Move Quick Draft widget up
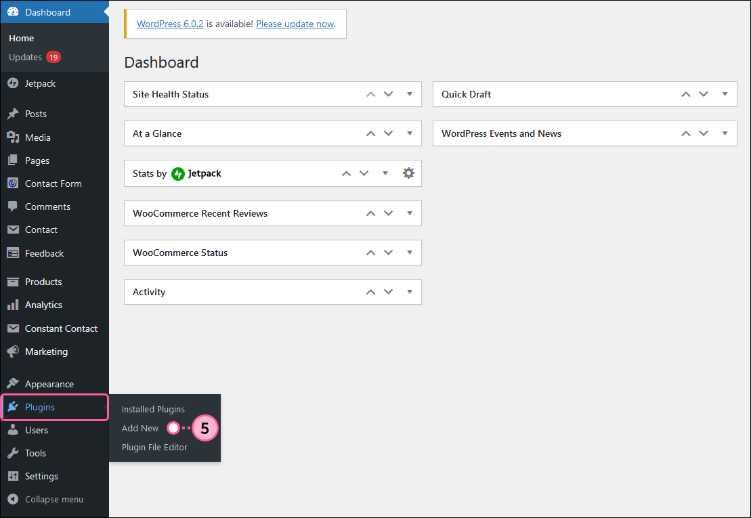Viewport: 751px width, 518px height. coord(686,94)
